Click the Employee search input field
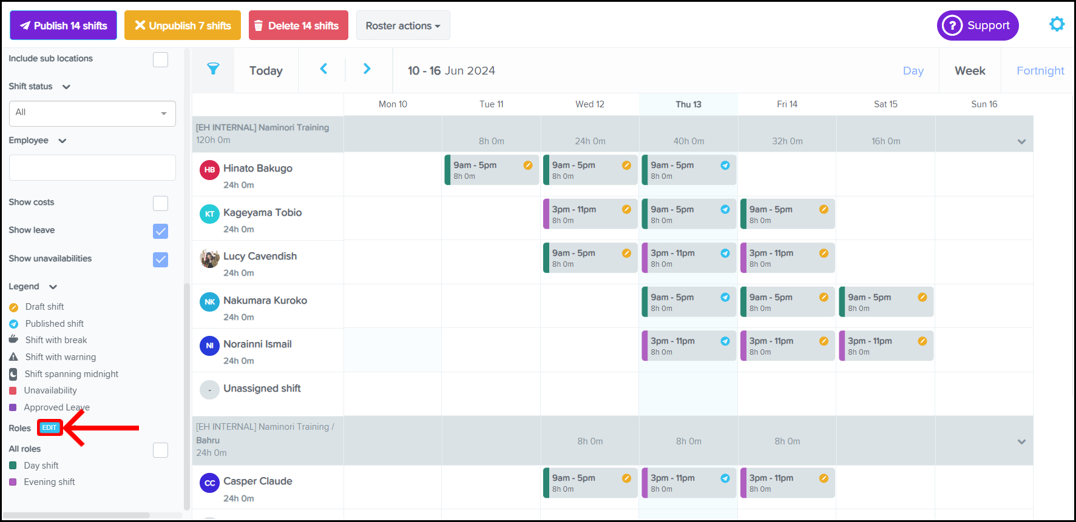Viewport: 1076px width, 522px height. [92, 167]
